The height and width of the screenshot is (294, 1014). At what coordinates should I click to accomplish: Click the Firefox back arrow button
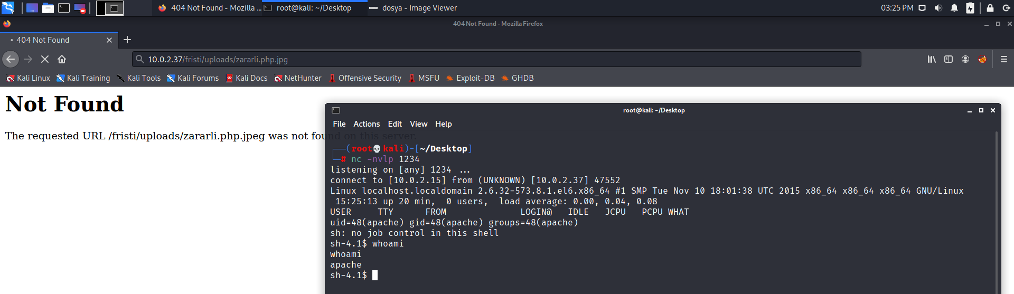click(x=11, y=59)
